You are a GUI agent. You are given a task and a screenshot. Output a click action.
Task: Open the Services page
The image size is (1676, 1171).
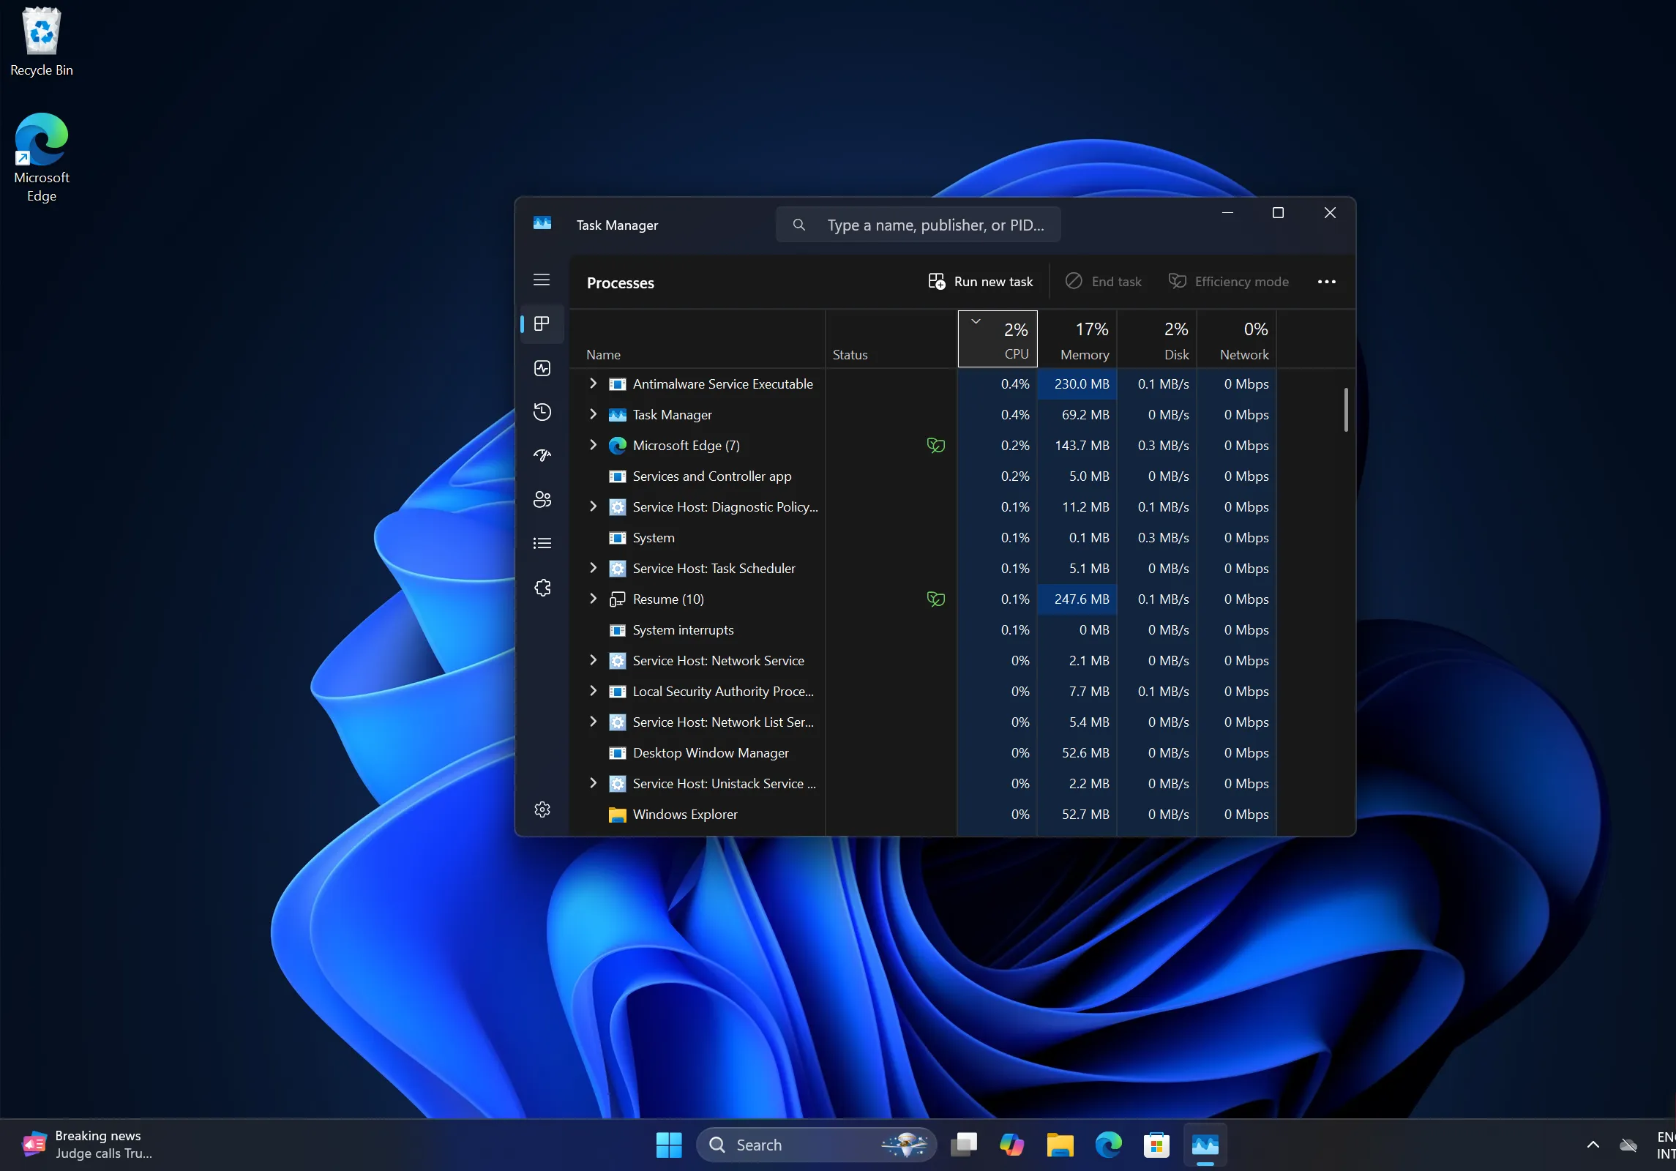pyautogui.click(x=542, y=587)
